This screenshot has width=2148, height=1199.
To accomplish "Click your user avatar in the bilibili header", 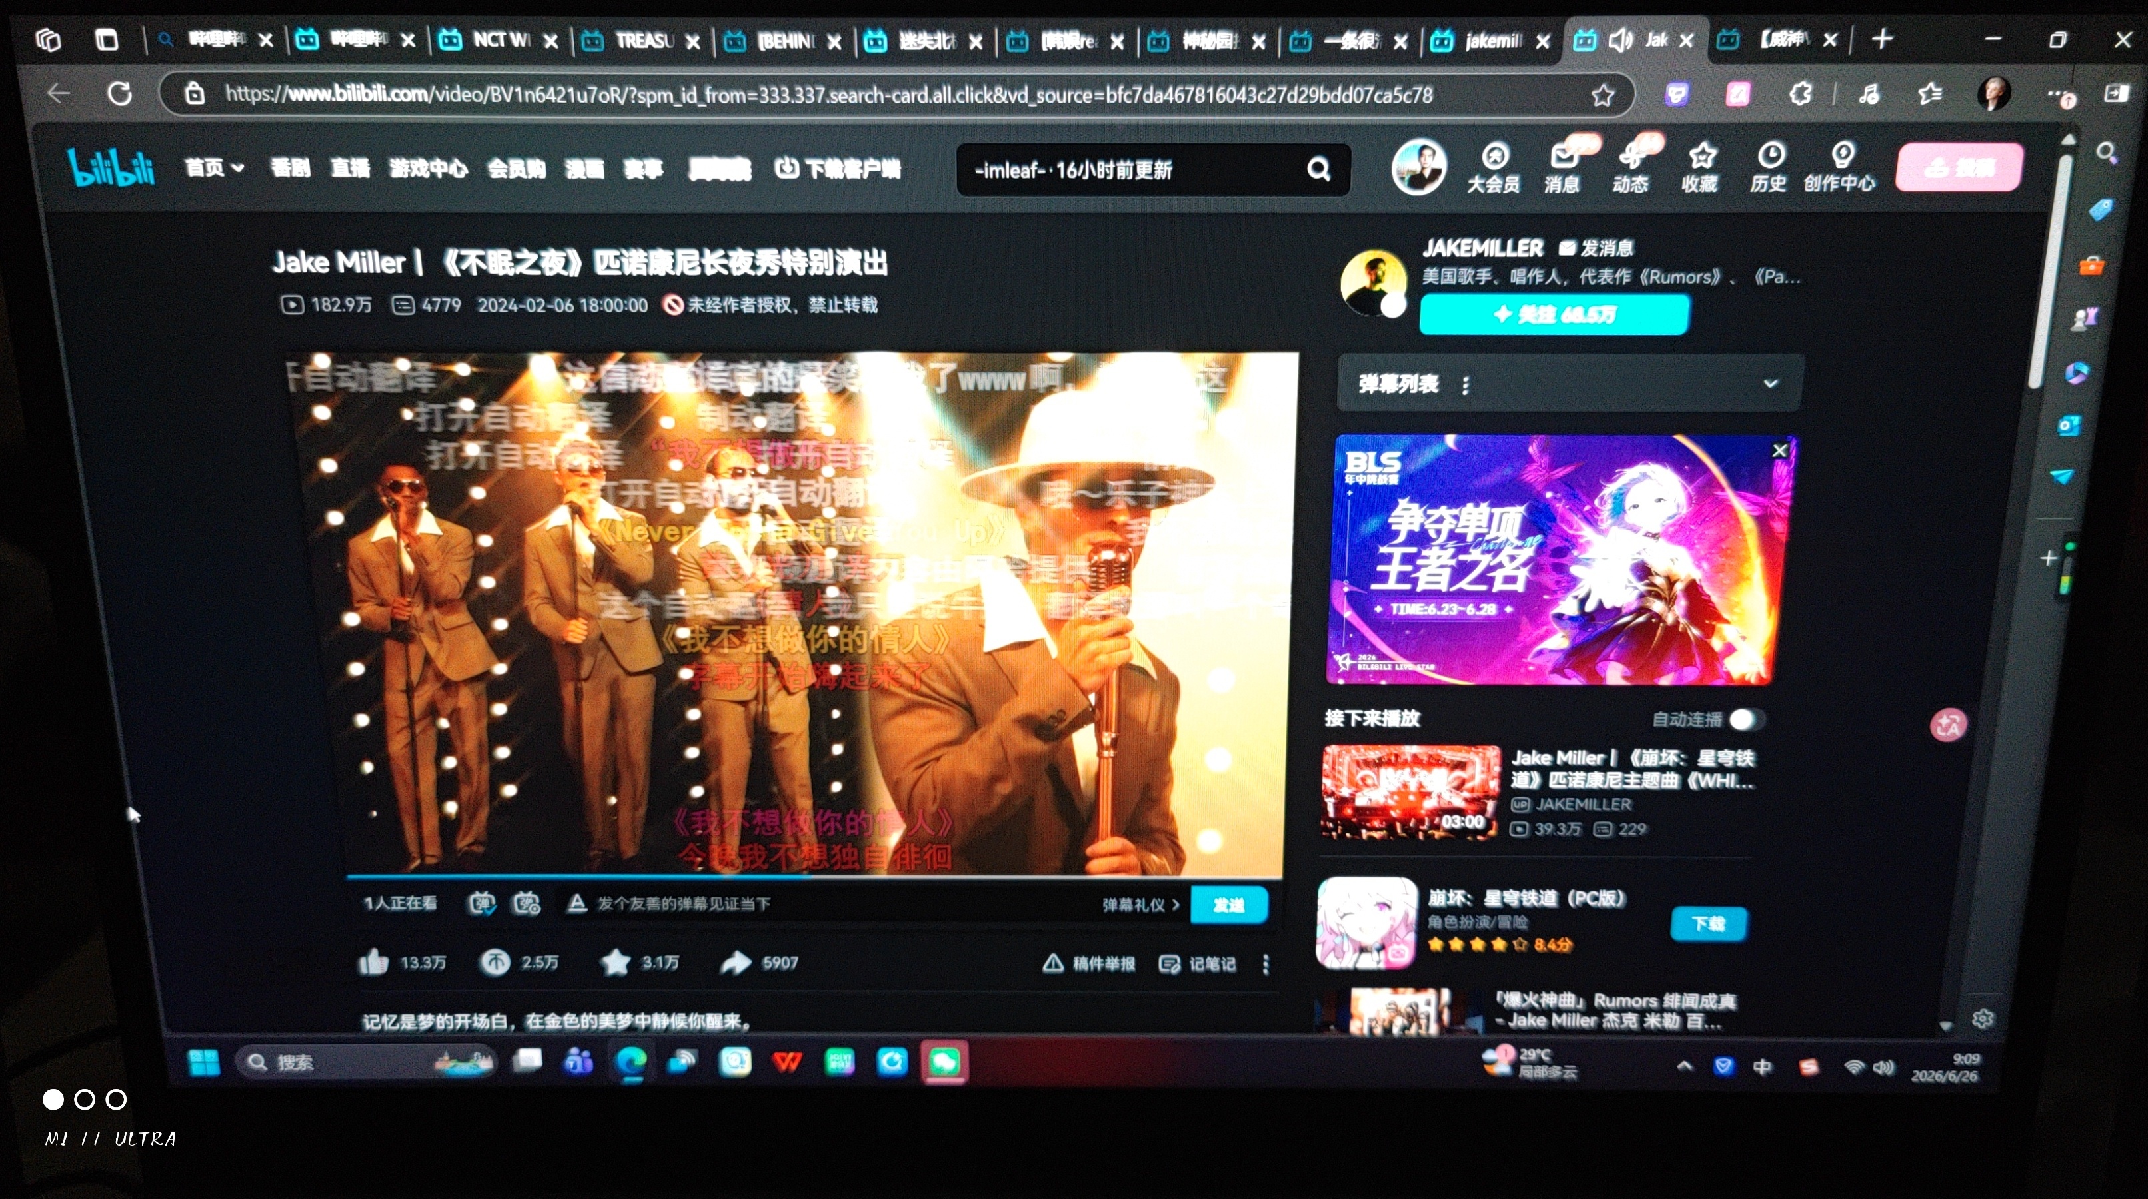I will click(x=1418, y=167).
